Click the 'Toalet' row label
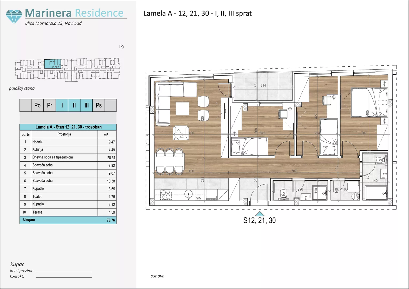This screenshot has width=409, height=289. coord(37,197)
